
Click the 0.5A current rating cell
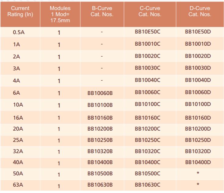tap(19, 32)
